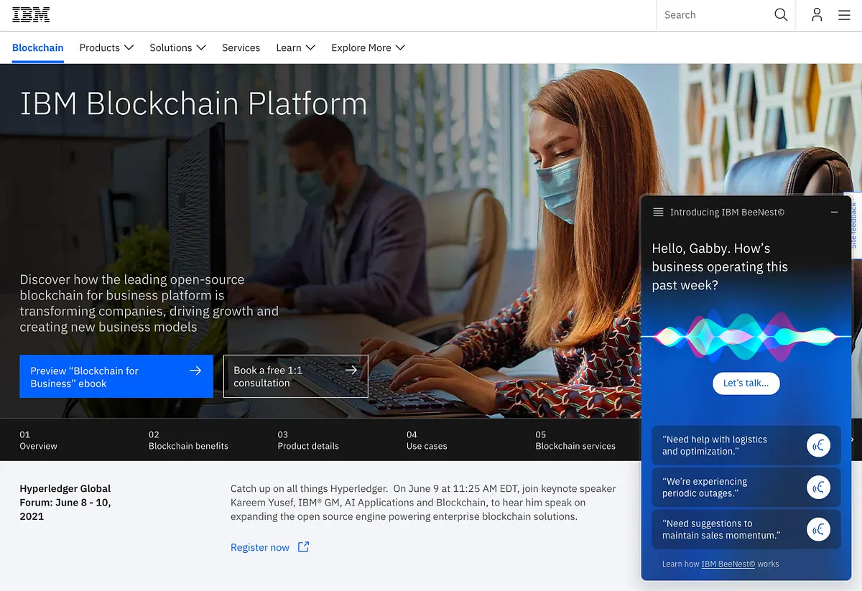Click the Let's talk... button

(x=746, y=383)
